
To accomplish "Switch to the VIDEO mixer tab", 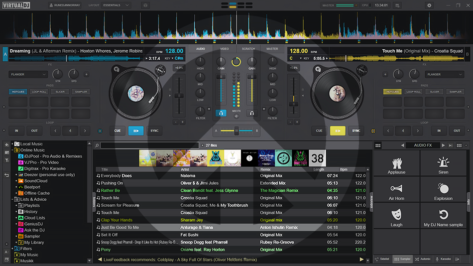I will point(225,49).
